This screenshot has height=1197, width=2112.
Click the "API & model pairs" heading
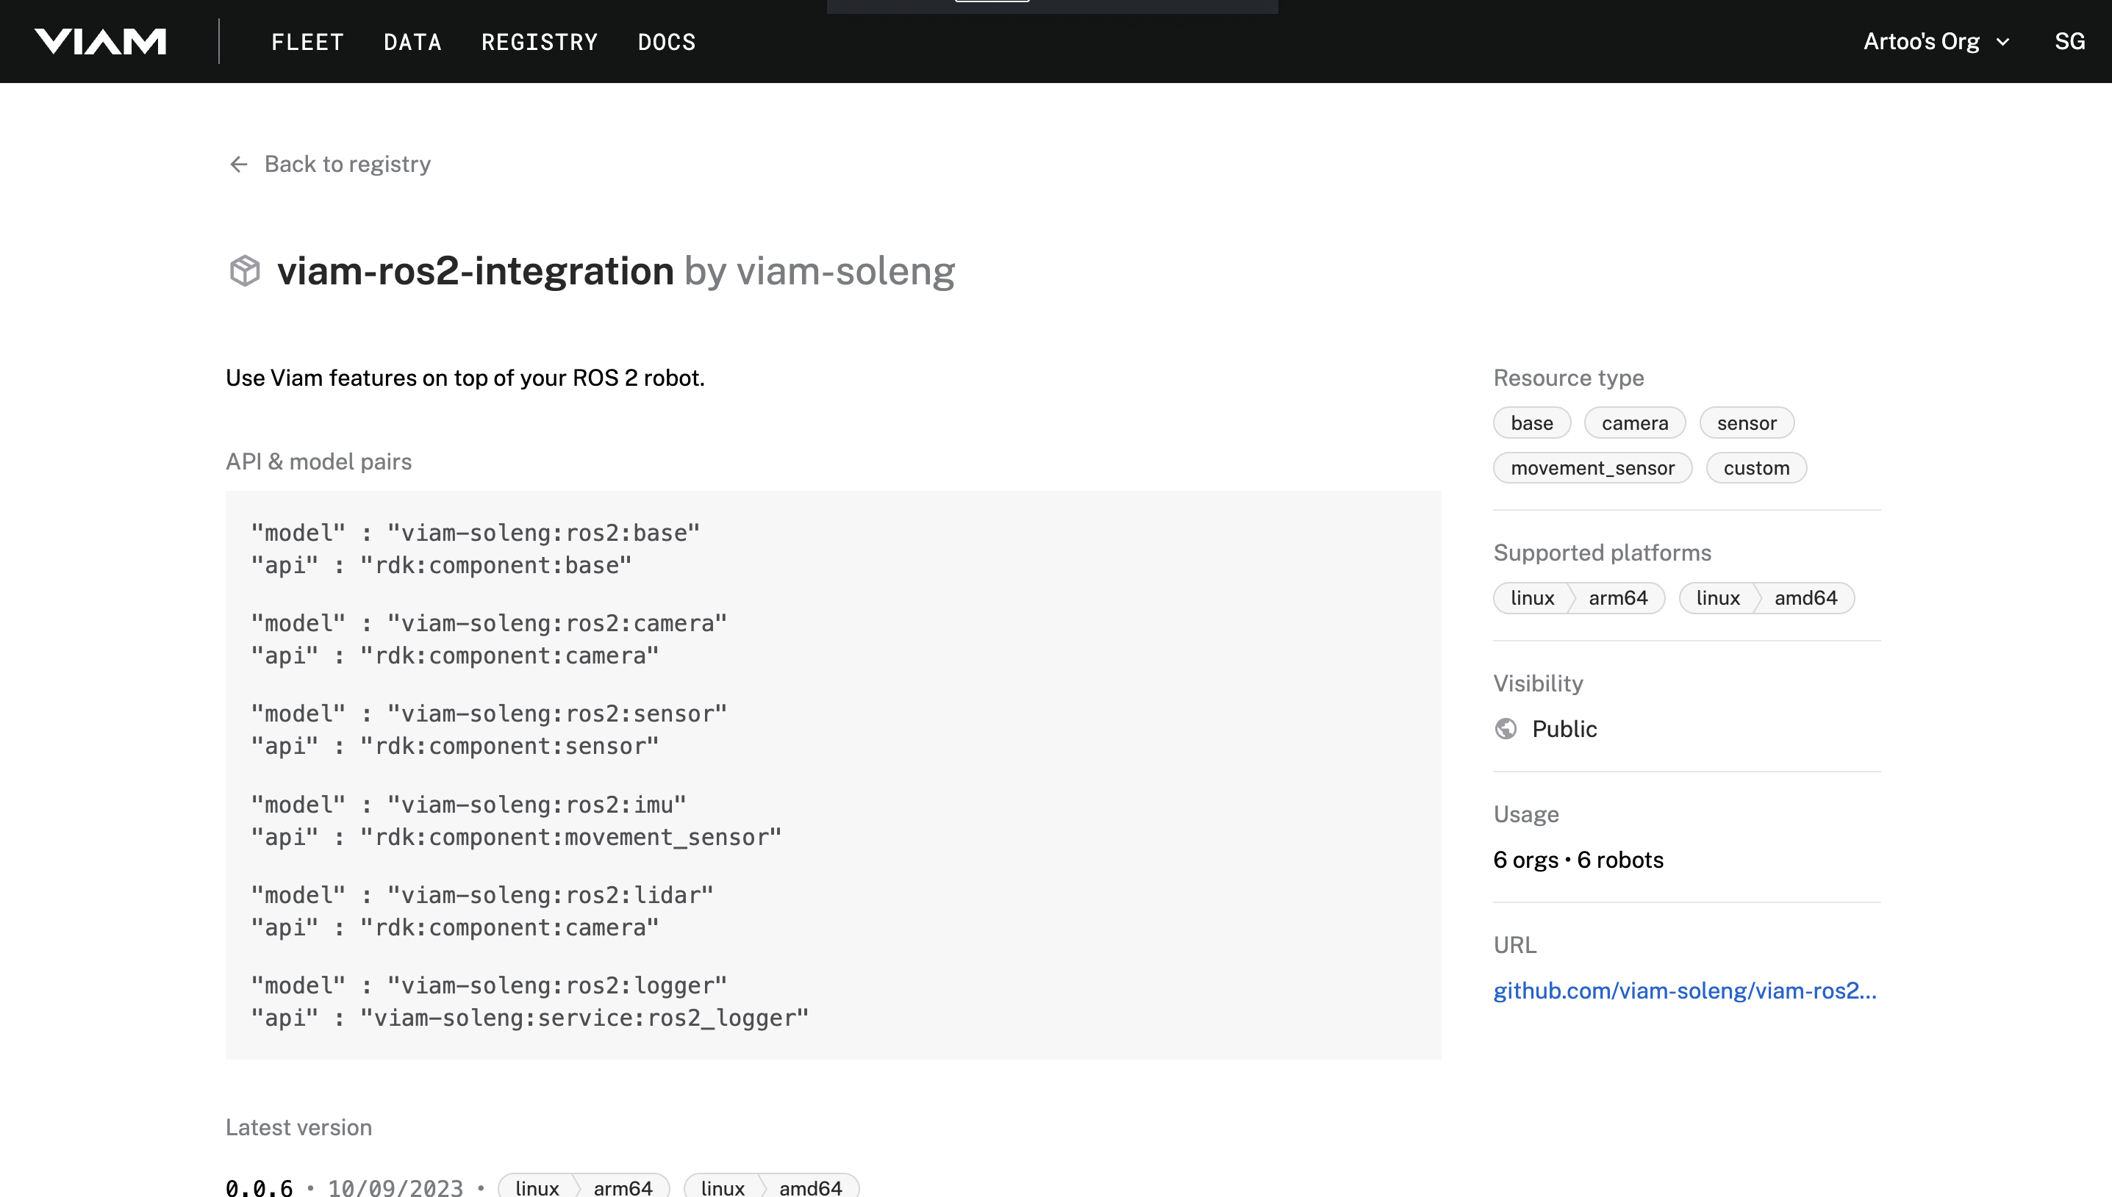point(319,462)
